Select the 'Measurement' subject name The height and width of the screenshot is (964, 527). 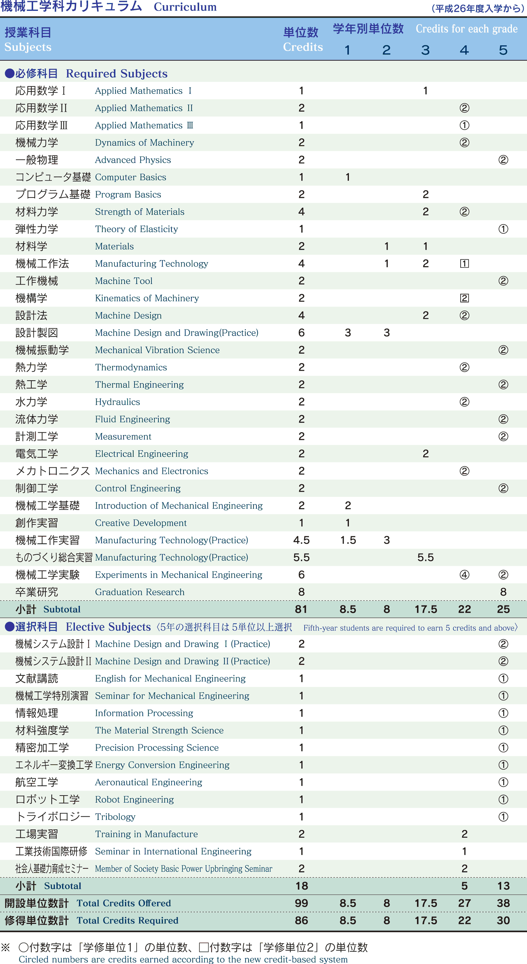[x=123, y=436]
